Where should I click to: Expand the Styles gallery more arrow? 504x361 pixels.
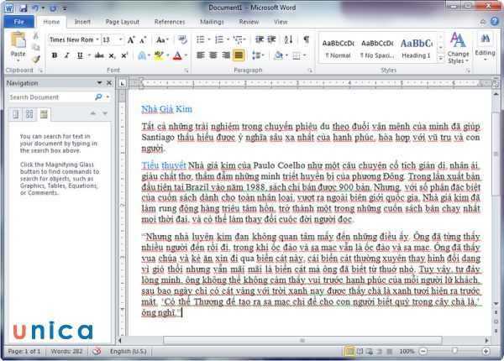(441, 59)
